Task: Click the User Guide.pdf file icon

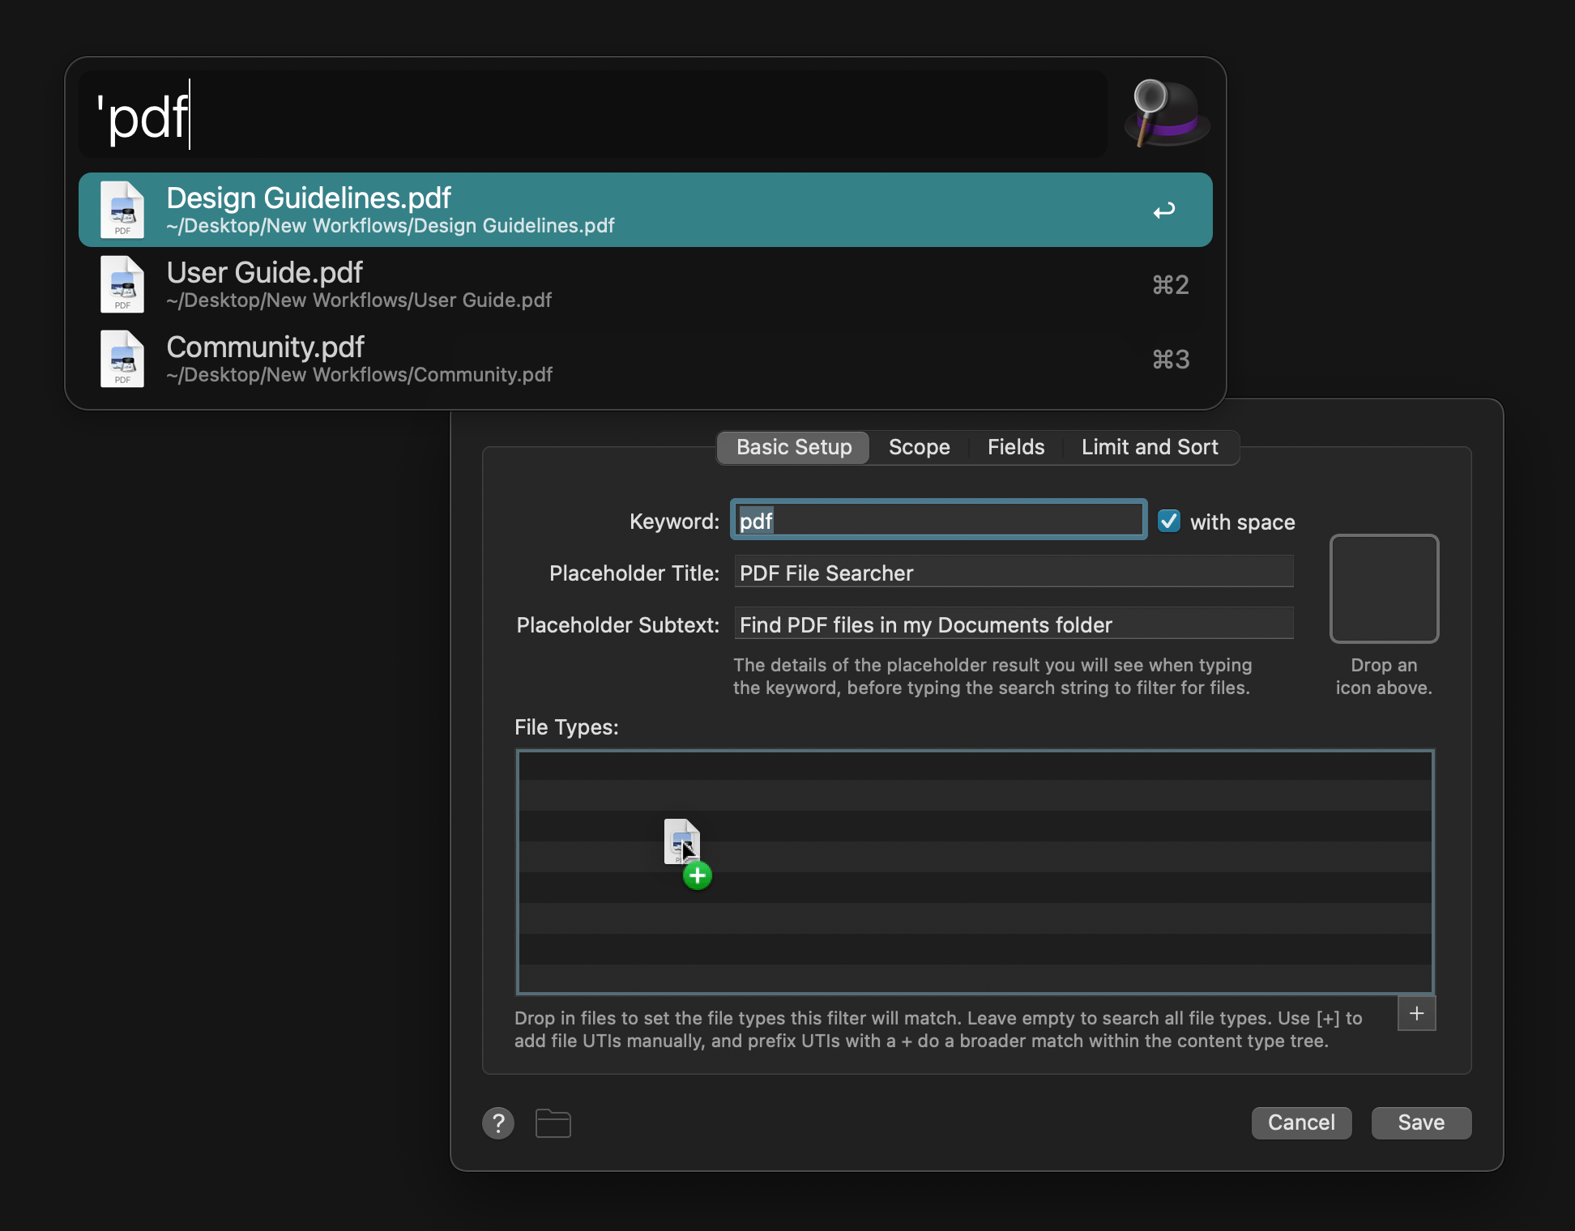Action: tap(122, 284)
